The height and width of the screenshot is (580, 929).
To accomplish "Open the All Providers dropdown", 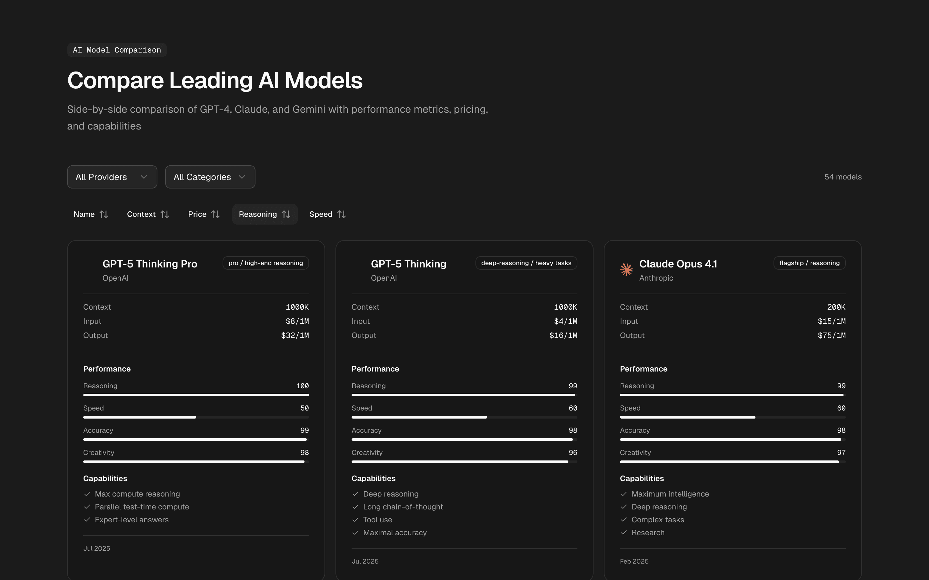I will click(x=112, y=177).
